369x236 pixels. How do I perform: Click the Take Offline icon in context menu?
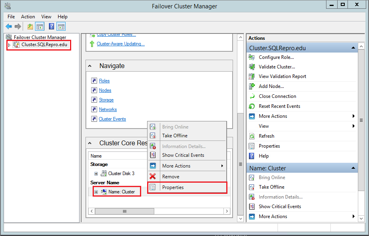point(153,136)
